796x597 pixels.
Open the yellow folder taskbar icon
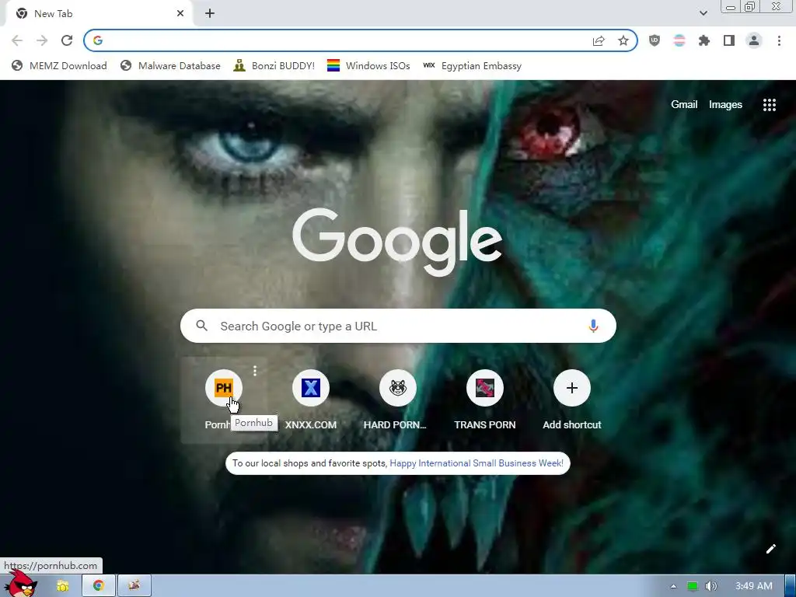pyautogui.click(x=62, y=586)
